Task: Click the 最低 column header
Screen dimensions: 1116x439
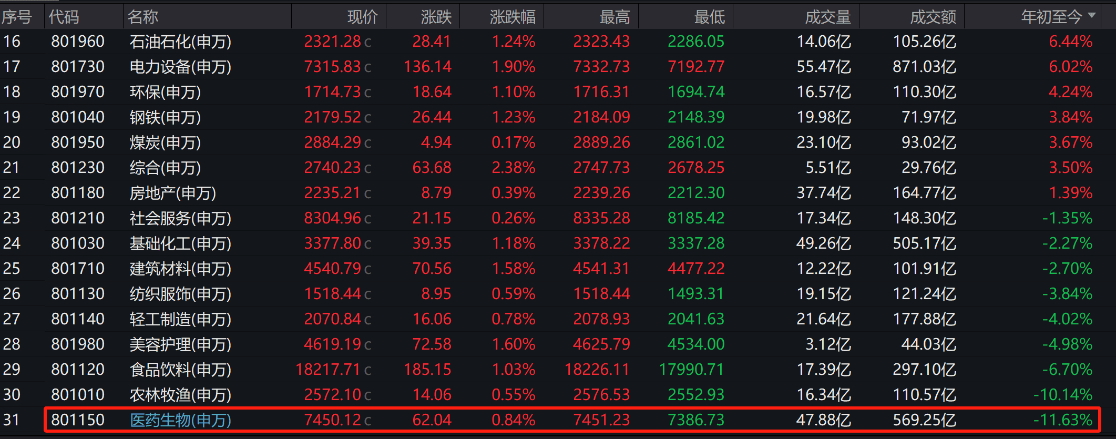Action: [x=710, y=17]
